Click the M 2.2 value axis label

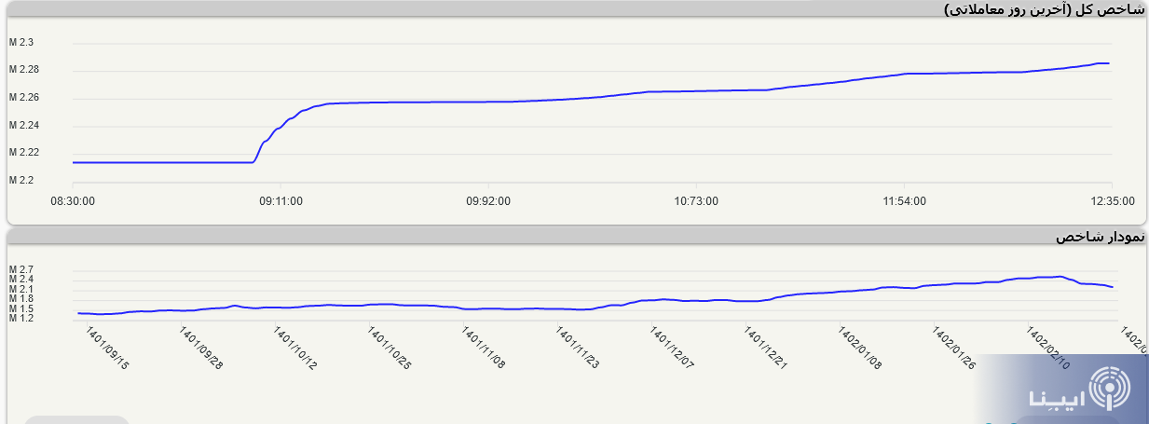[x=21, y=180]
